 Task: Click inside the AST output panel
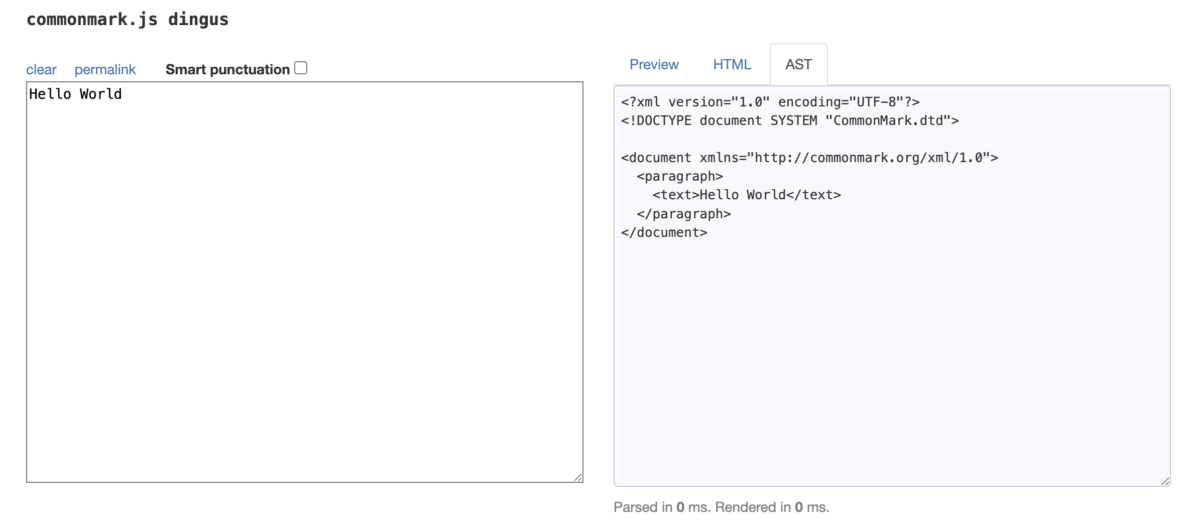pyautogui.click(x=889, y=351)
